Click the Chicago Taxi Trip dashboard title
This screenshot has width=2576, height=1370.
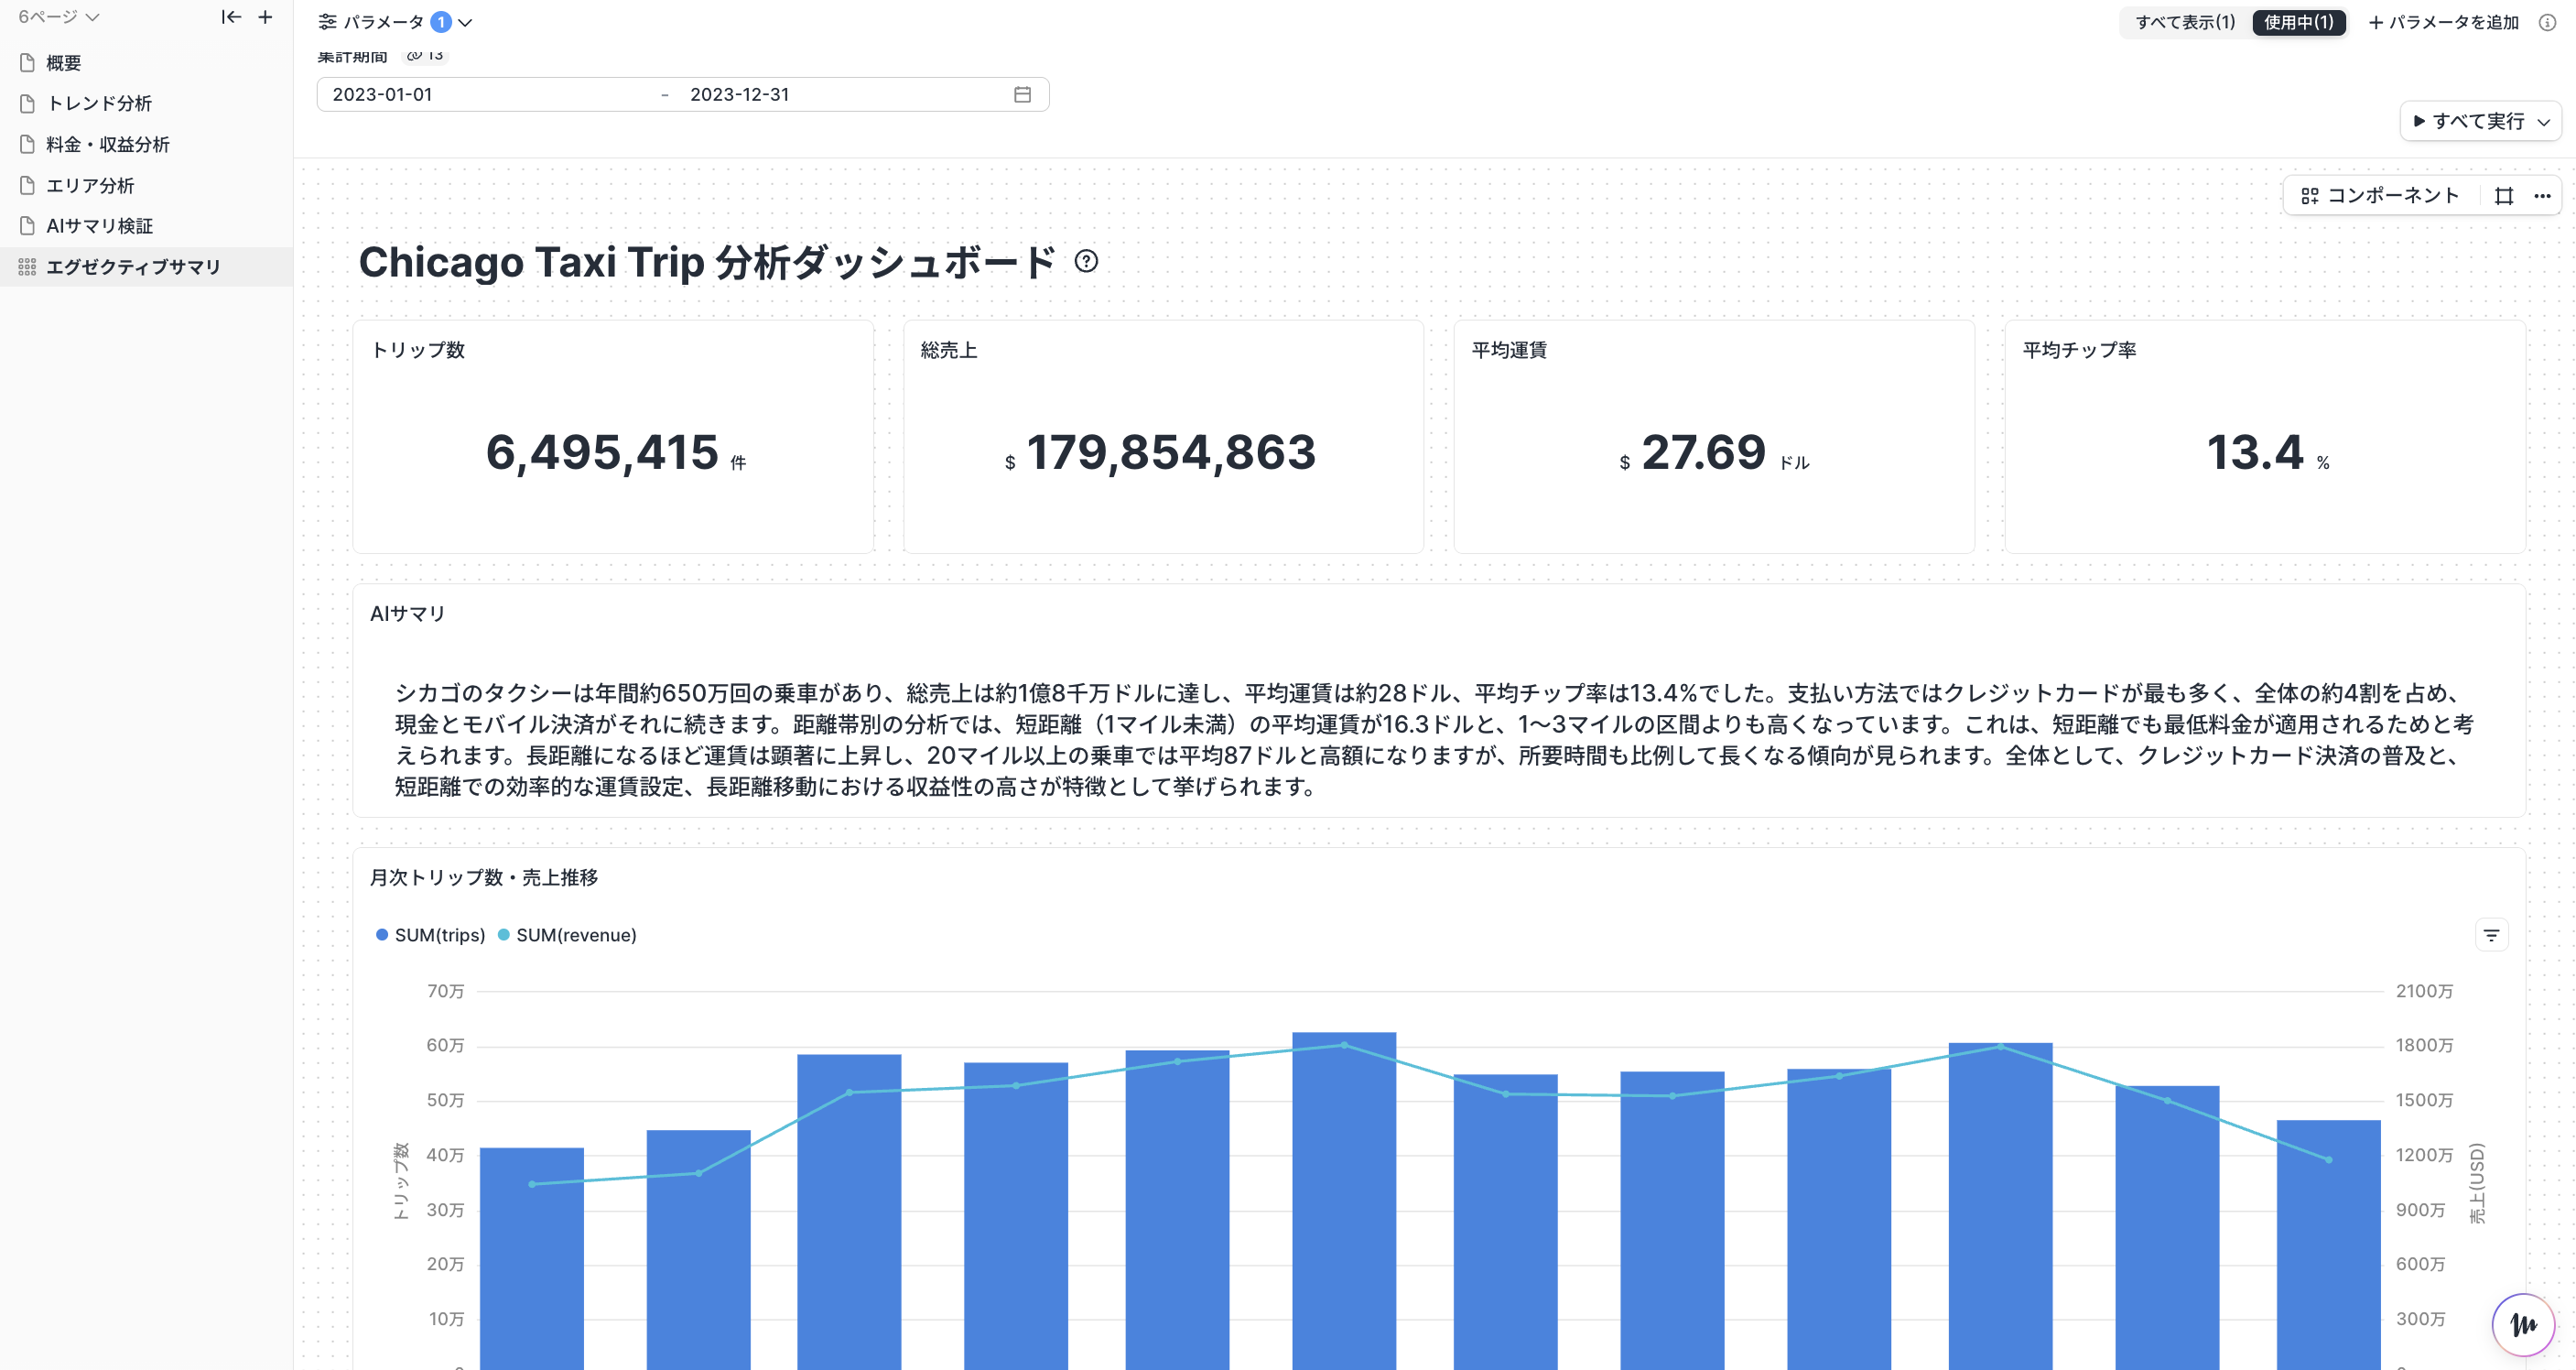707,262
